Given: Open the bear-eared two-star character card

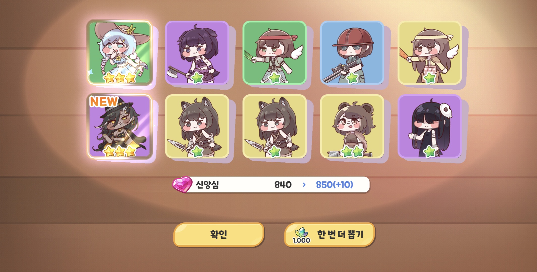Looking at the screenshot, I should 352,126.
